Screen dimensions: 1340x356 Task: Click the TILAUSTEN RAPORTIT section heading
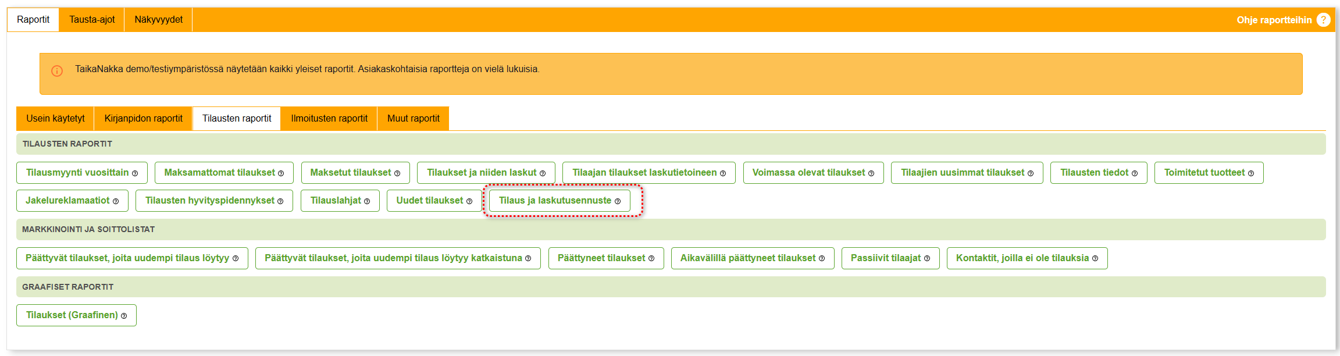point(67,144)
